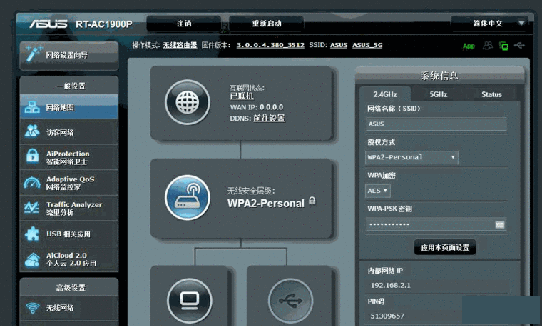Open the 简体中文 language dropdown
542x330 pixels.
490,24
